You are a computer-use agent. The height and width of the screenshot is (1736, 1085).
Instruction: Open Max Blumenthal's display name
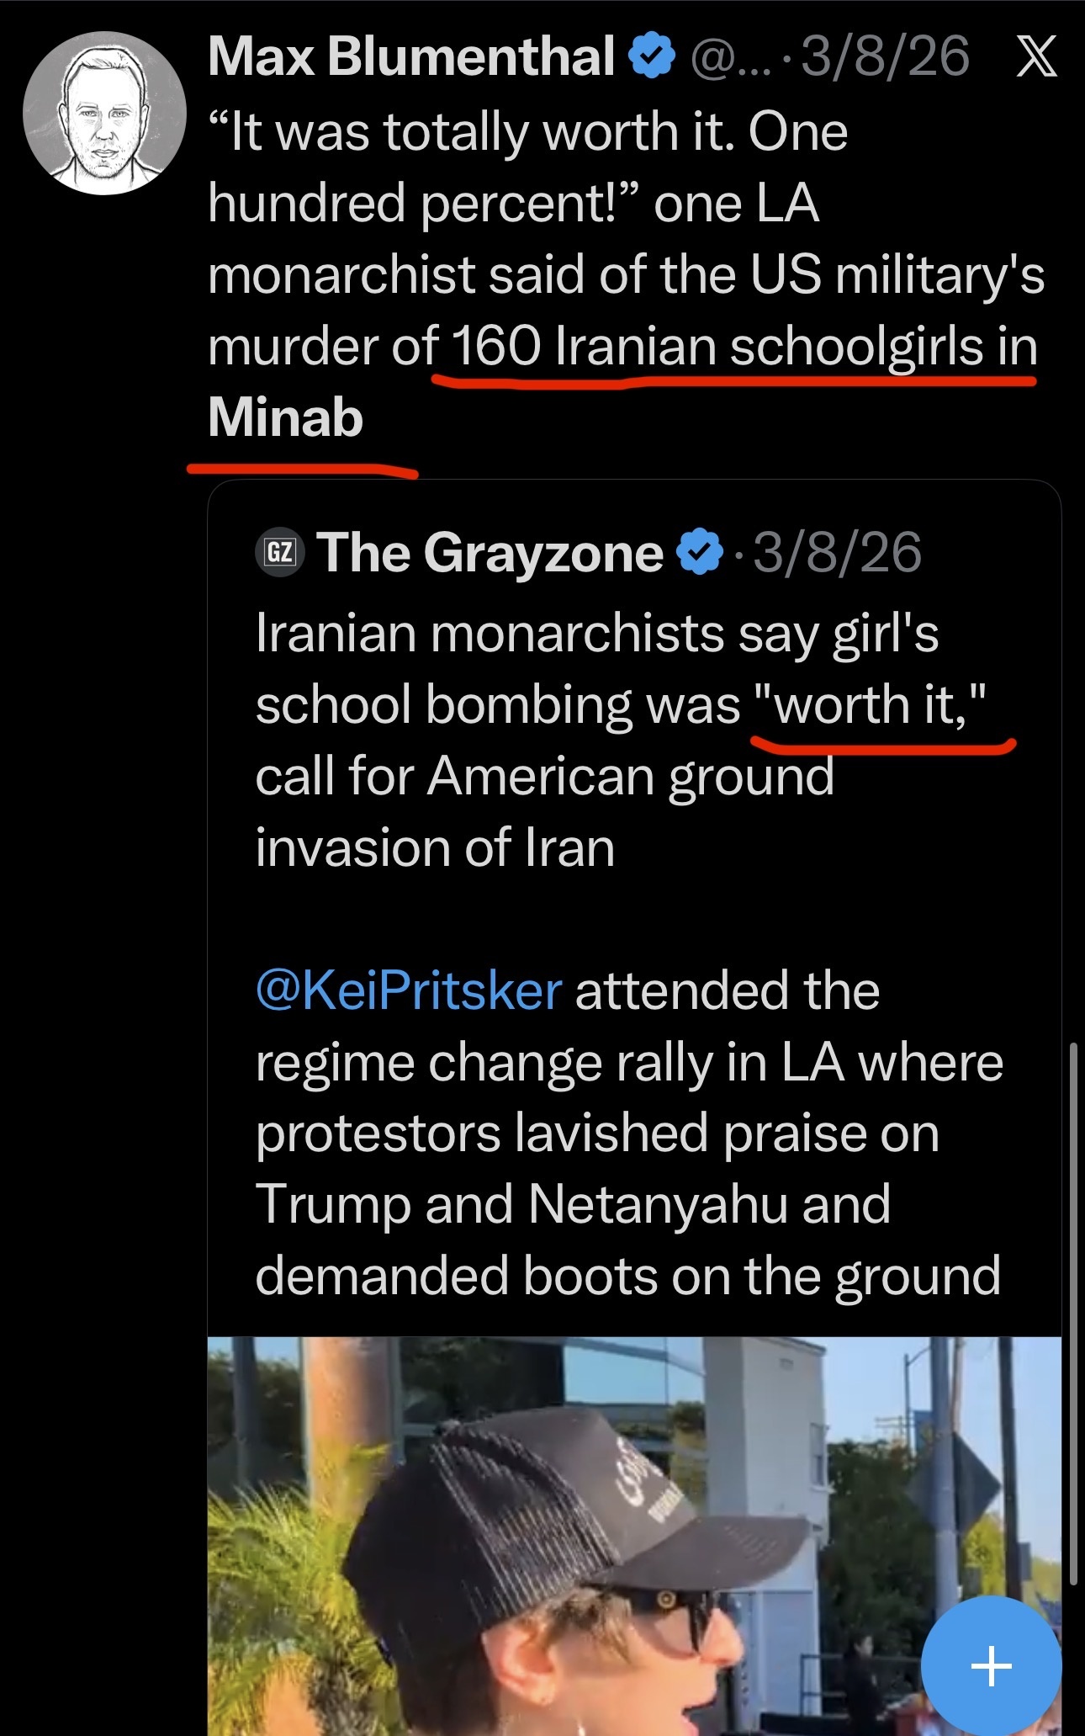coord(410,56)
